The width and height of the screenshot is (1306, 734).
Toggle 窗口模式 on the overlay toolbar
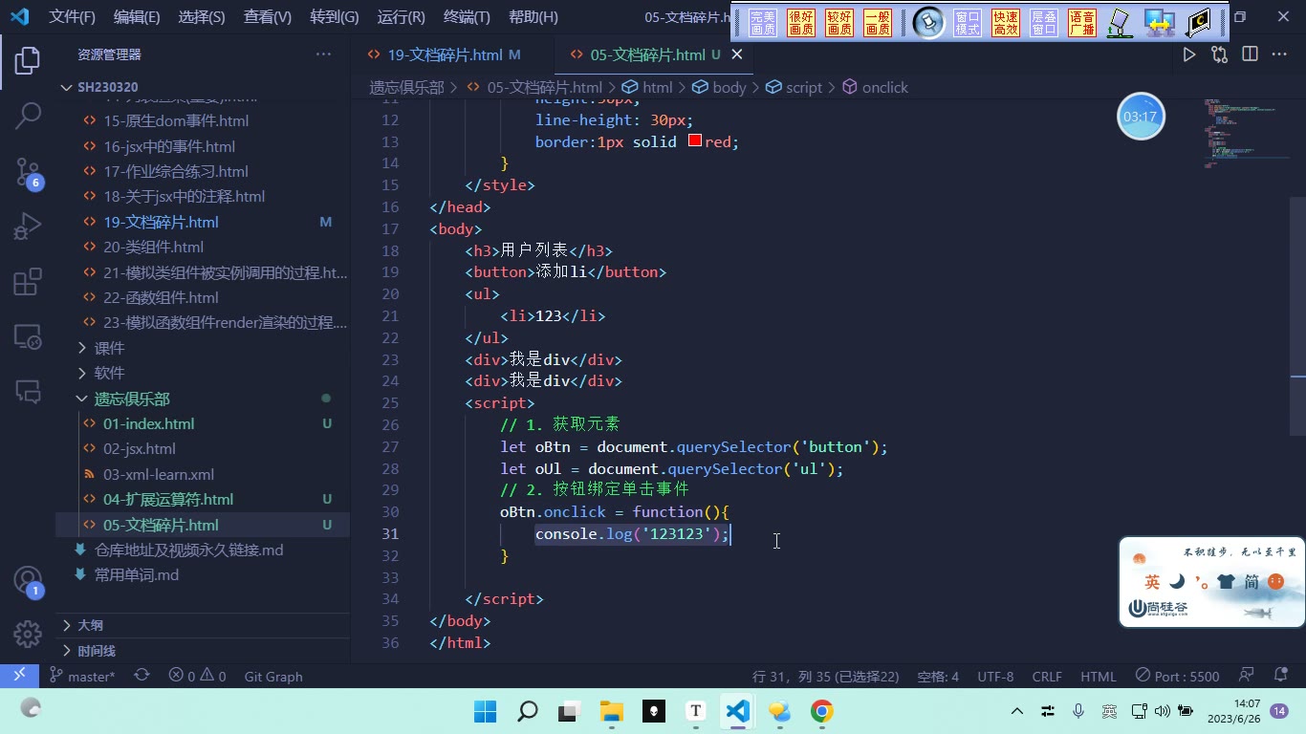click(x=968, y=23)
